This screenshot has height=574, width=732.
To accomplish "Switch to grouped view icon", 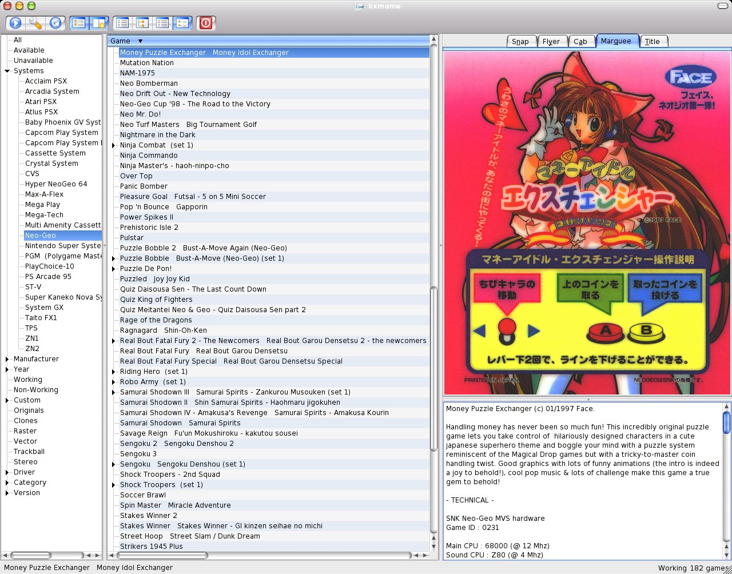I will click(182, 23).
